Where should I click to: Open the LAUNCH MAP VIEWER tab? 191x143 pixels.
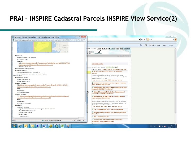click(123, 56)
